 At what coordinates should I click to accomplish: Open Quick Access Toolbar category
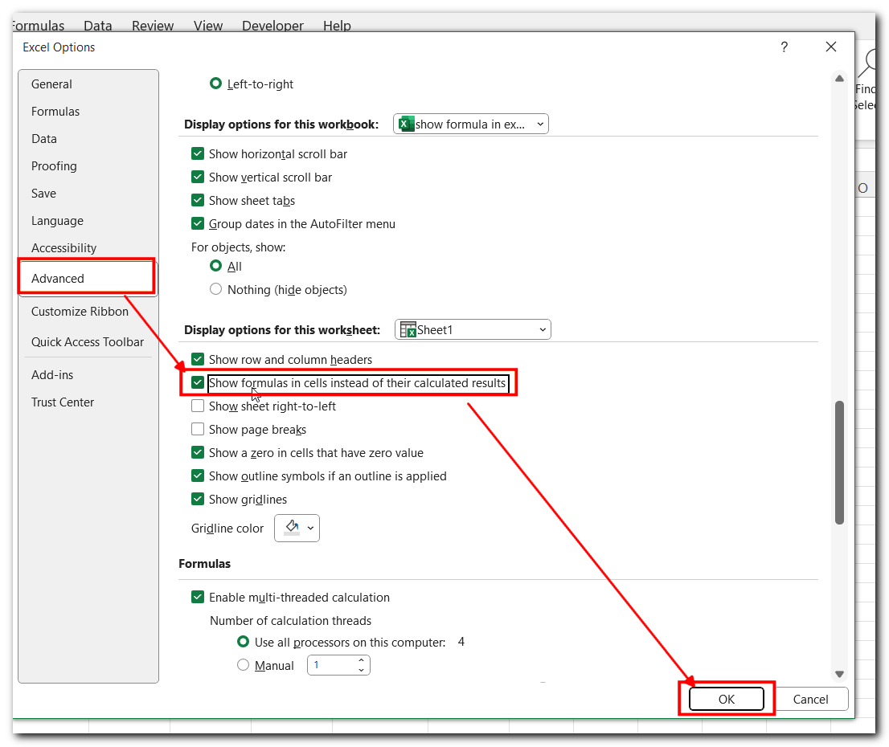coord(88,341)
